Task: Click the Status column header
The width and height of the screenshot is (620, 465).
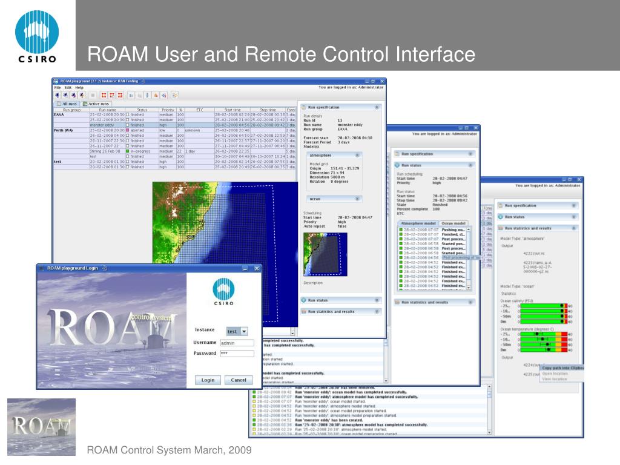Action: (x=142, y=110)
